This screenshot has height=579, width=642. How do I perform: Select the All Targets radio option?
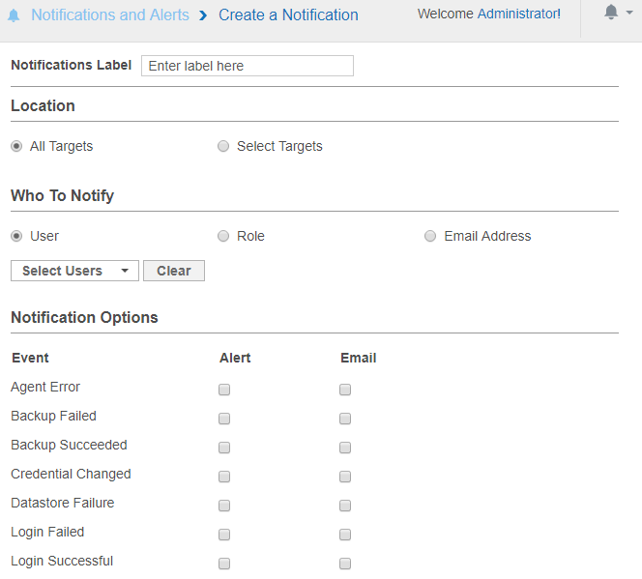[16, 147]
